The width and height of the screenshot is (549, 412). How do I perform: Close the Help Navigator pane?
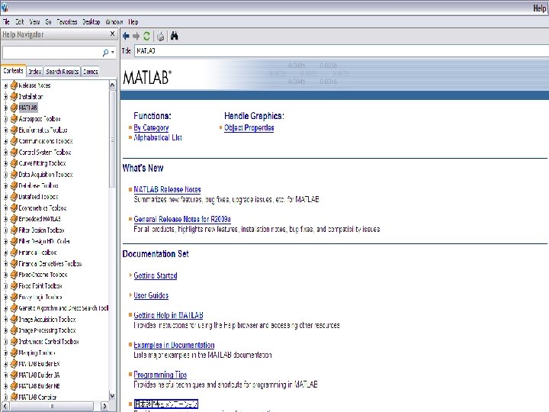click(x=112, y=34)
